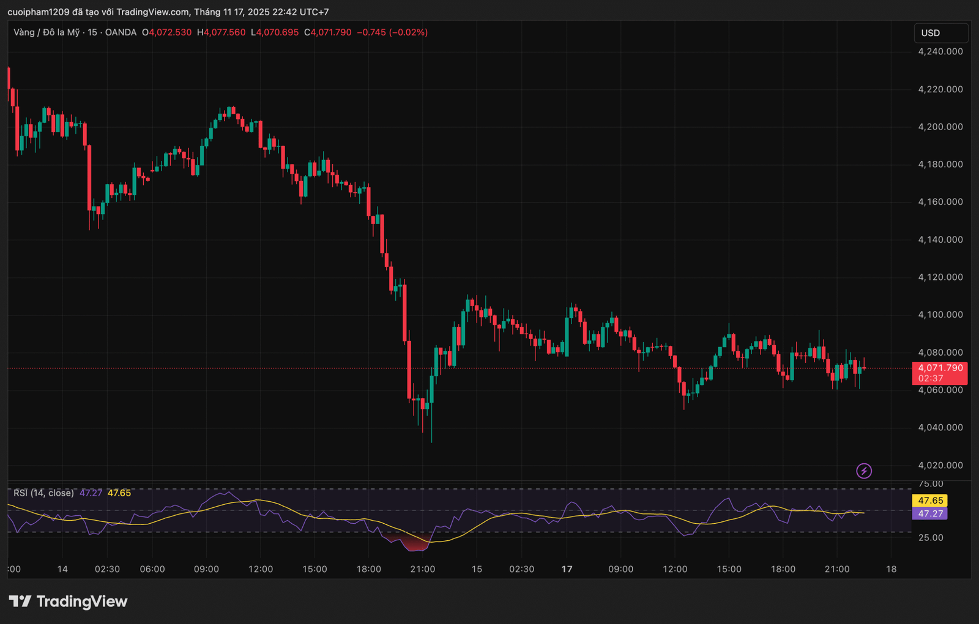Click the OANDA exchange label
979x624 pixels.
click(x=121, y=32)
